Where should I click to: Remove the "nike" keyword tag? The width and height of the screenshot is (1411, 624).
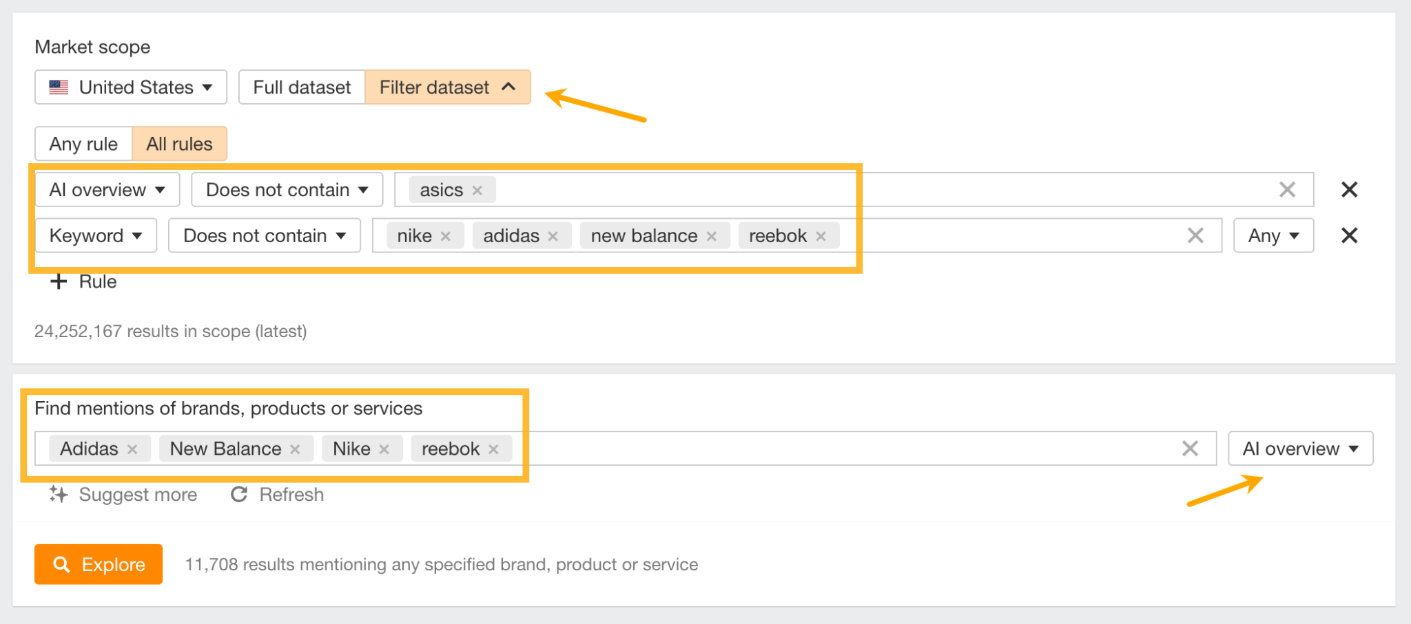tap(445, 235)
